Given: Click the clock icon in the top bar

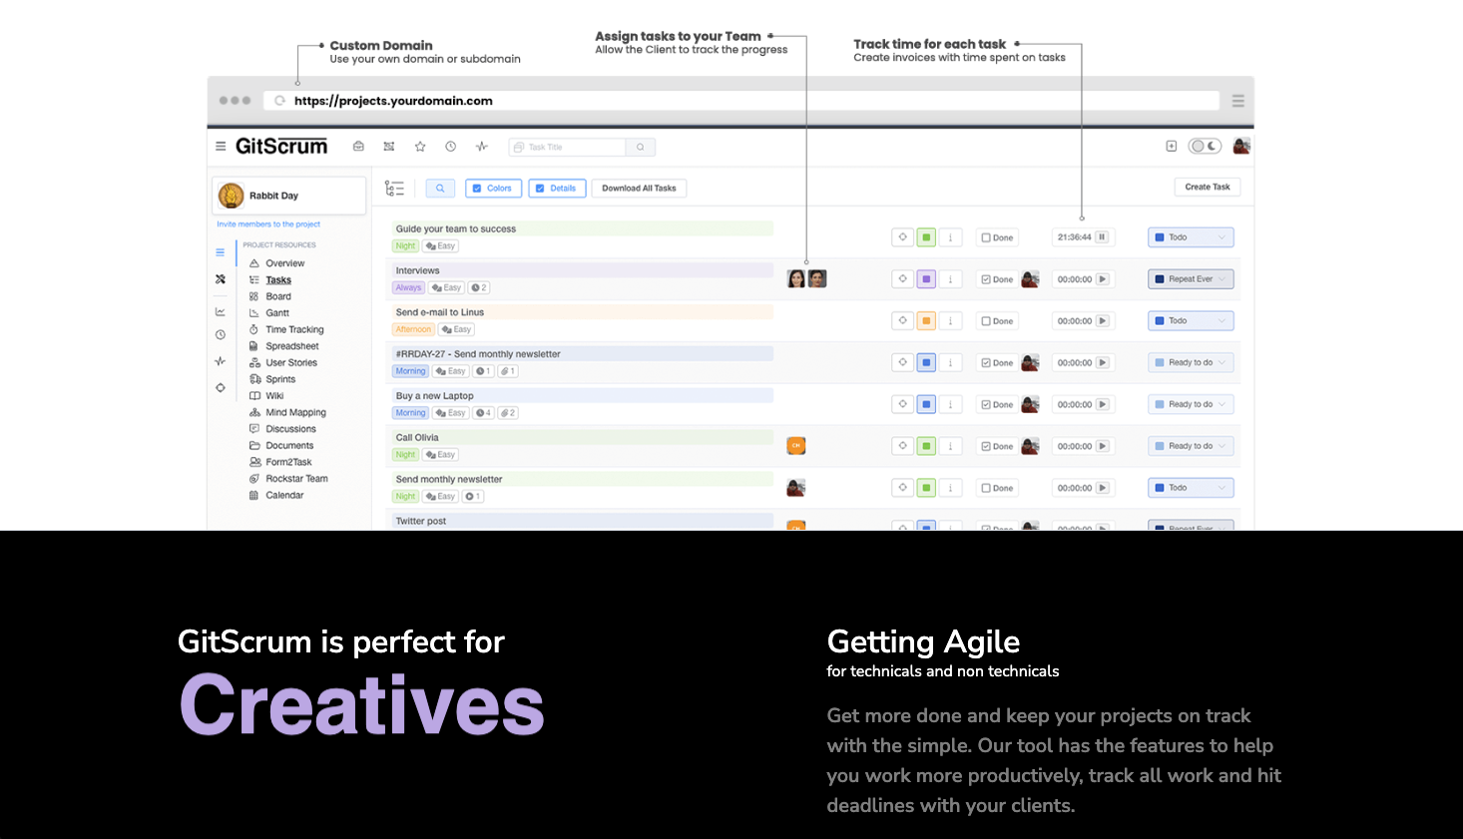Looking at the screenshot, I should click(450, 147).
